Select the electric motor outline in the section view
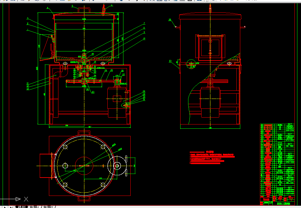Viewport: 301px width, 208px height. pyautogui.click(x=117, y=103)
